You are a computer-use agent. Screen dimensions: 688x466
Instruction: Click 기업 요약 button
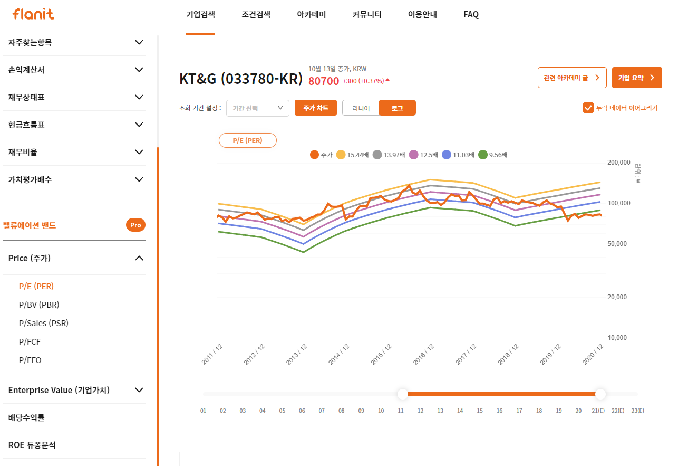(637, 78)
